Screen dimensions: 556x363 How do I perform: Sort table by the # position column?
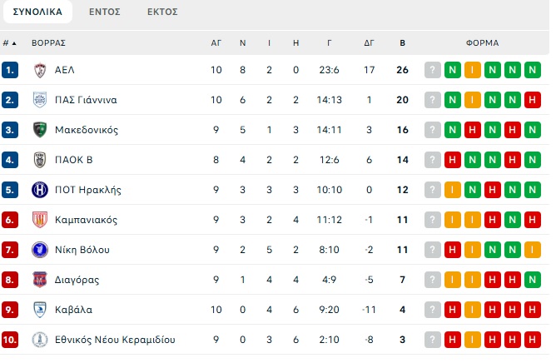[x=10, y=43]
